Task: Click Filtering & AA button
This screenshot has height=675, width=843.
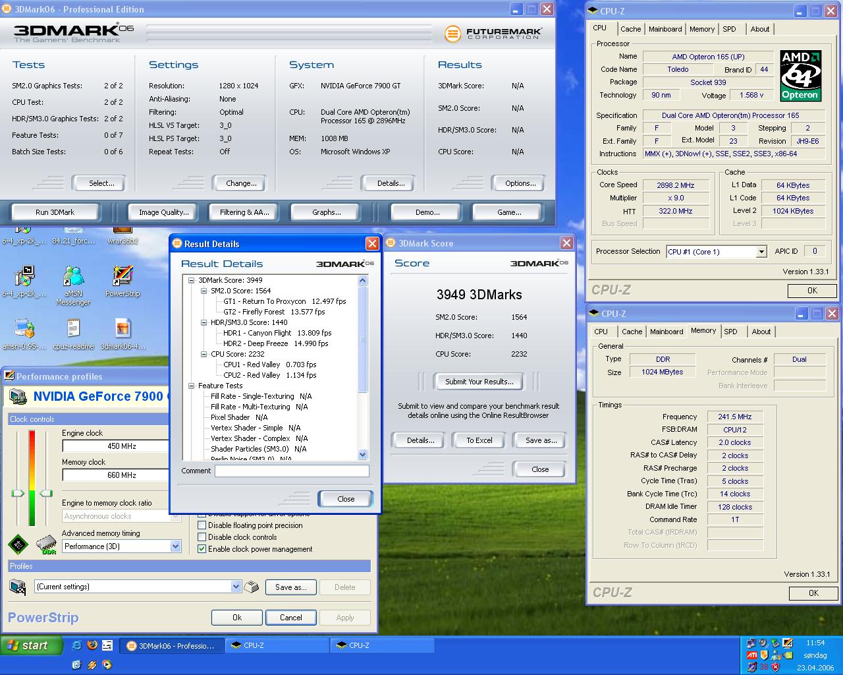Action: (x=244, y=212)
